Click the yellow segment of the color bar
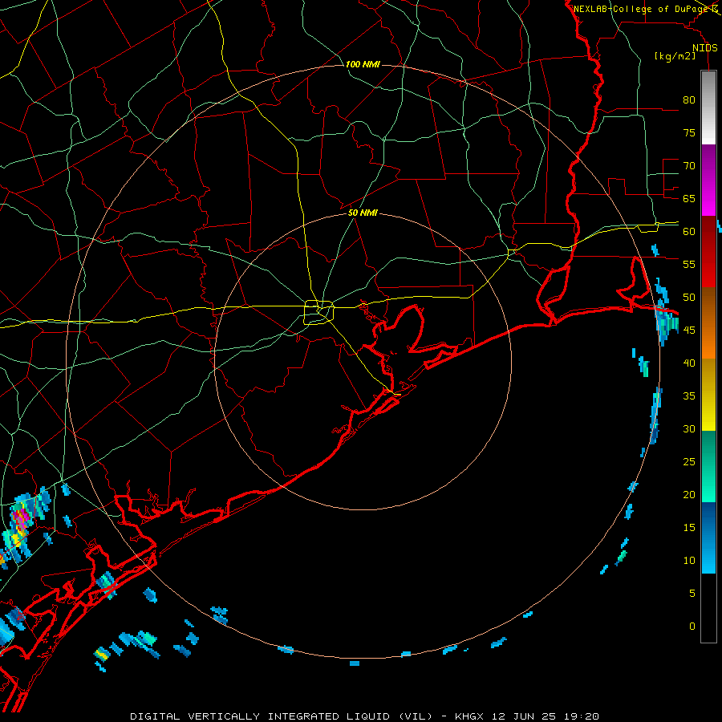Image resolution: width=722 pixels, height=722 pixels. [x=708, y=395]
